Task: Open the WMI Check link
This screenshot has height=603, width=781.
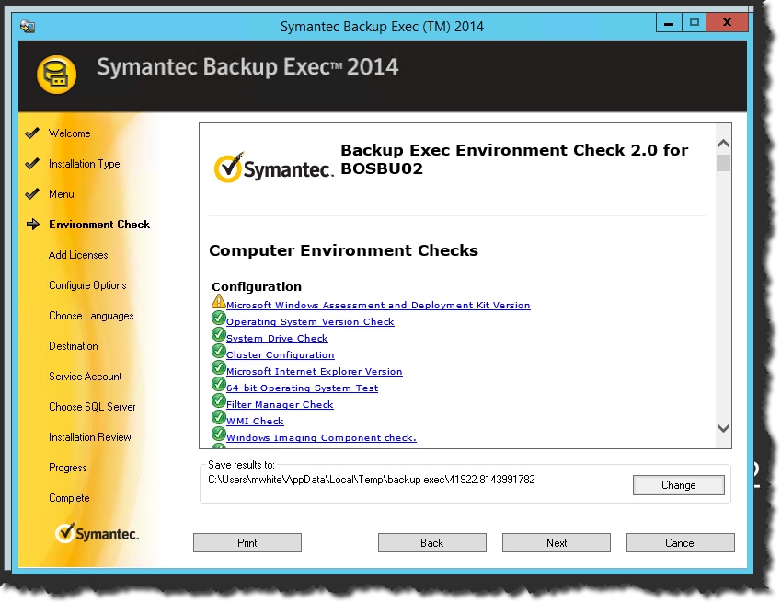Action: coord(255,421)
